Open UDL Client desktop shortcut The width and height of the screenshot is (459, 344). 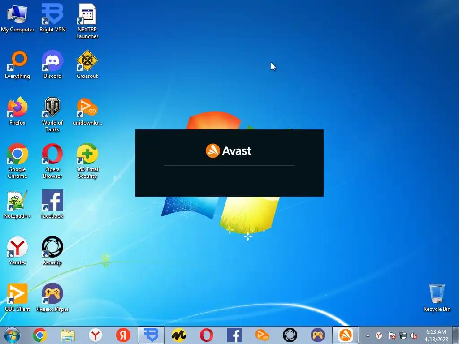click(x=17, y=297)
